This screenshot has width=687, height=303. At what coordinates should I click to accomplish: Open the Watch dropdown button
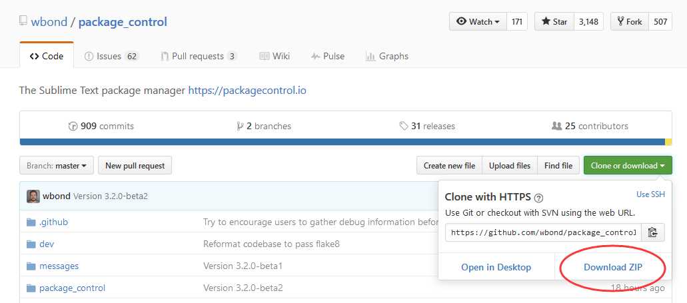click(x=478, y=21)
